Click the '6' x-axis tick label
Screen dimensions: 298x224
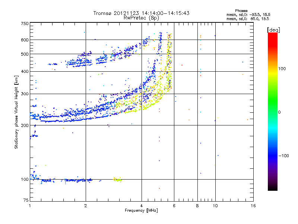coord(174,206)
